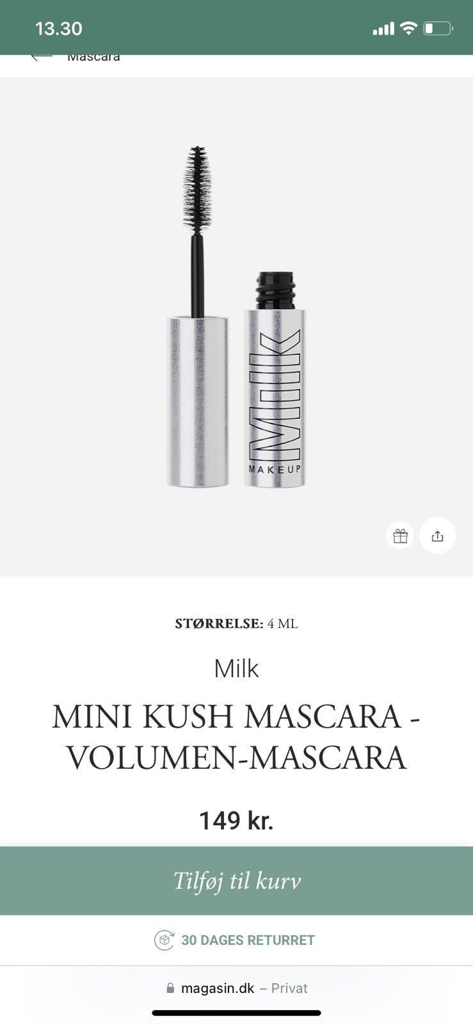473x1025 pixels.
Task: Open the Mascara breadcrumb link
Action: point(93,58)
